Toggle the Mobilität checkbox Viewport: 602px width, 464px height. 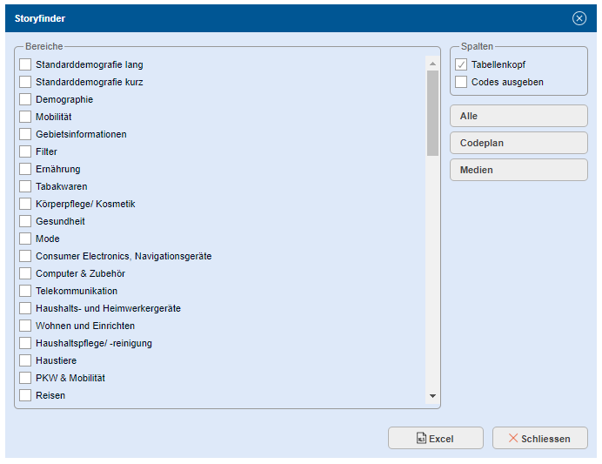point(25,117)
